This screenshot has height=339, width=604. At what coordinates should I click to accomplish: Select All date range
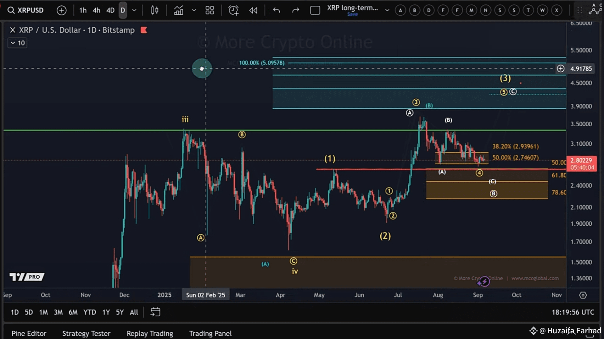[134, 312]
